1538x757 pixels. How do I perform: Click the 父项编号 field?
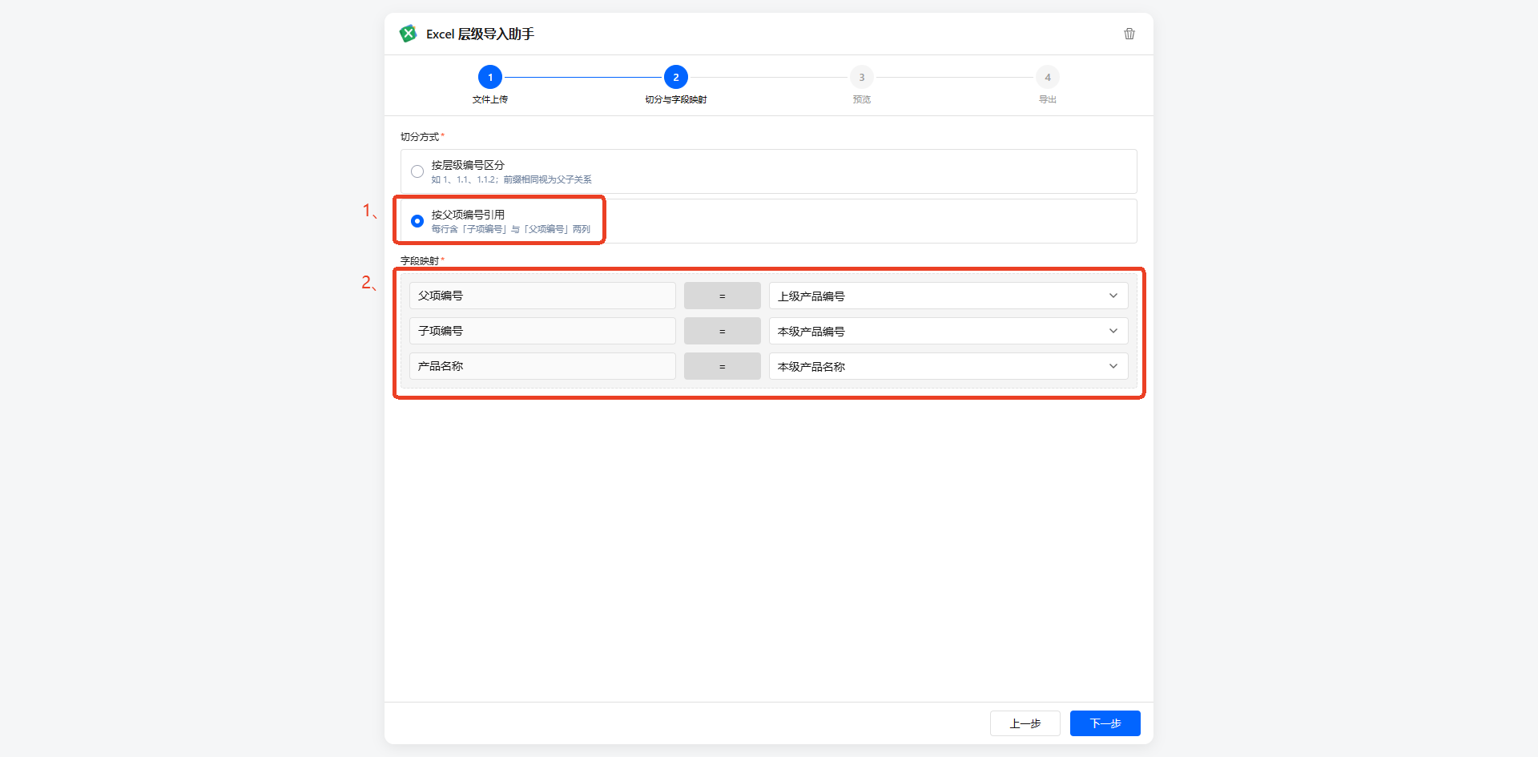coord(542,296)
